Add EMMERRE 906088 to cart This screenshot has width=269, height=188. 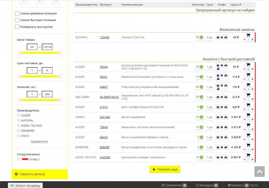248,145
